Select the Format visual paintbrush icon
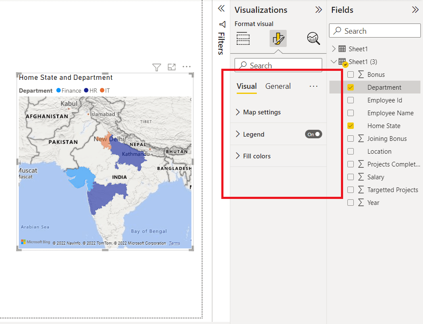The width and height of the screenshot is (423, 324). (278, 39)
